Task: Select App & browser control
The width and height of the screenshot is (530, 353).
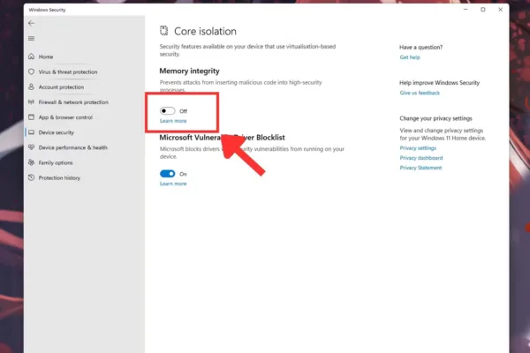Action: [65, 117]
